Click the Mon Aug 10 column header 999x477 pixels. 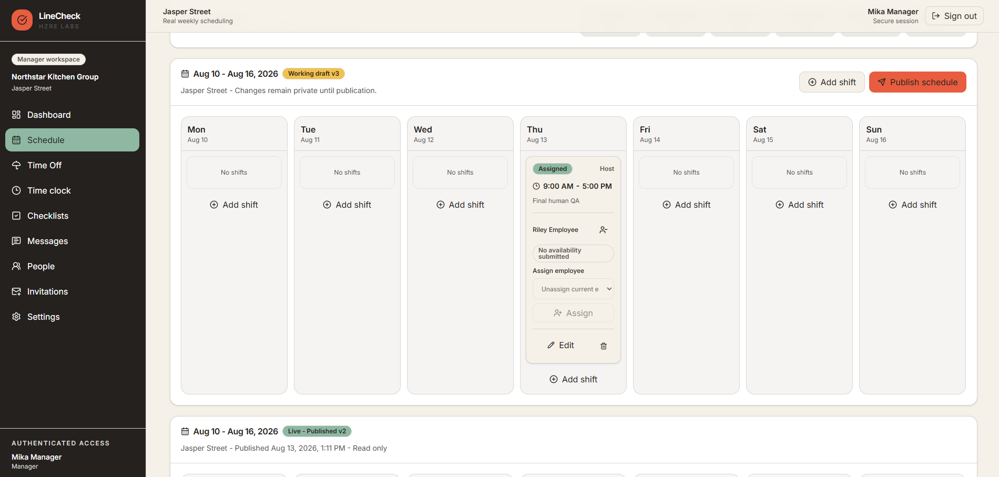pos(234,134)
